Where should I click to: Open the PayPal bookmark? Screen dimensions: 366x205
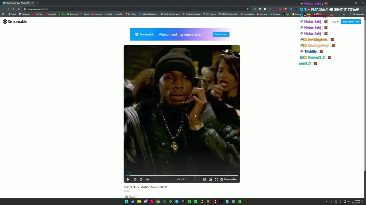[118, 14]
